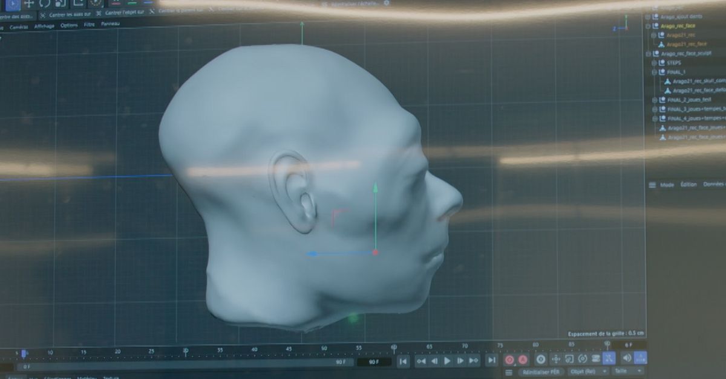Click the Réinitialiser PER button
The image size is (726, 379).
pos(541,372)
